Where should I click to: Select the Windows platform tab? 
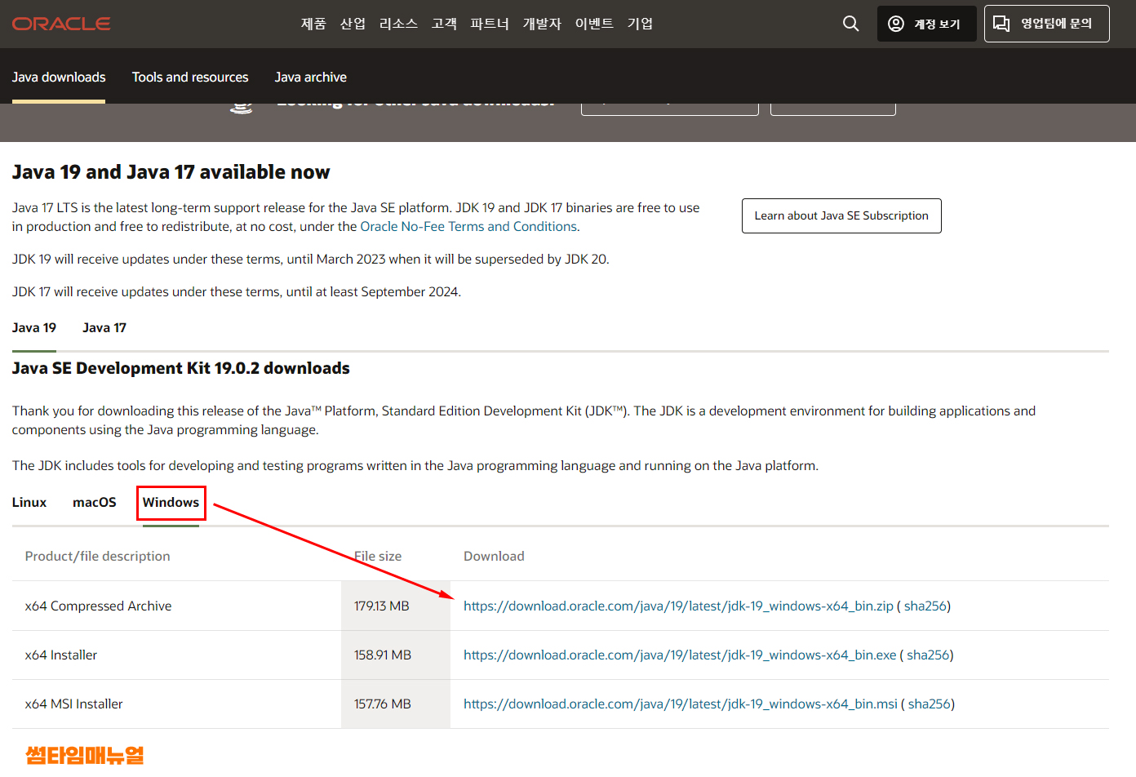[x=171, y=502]
